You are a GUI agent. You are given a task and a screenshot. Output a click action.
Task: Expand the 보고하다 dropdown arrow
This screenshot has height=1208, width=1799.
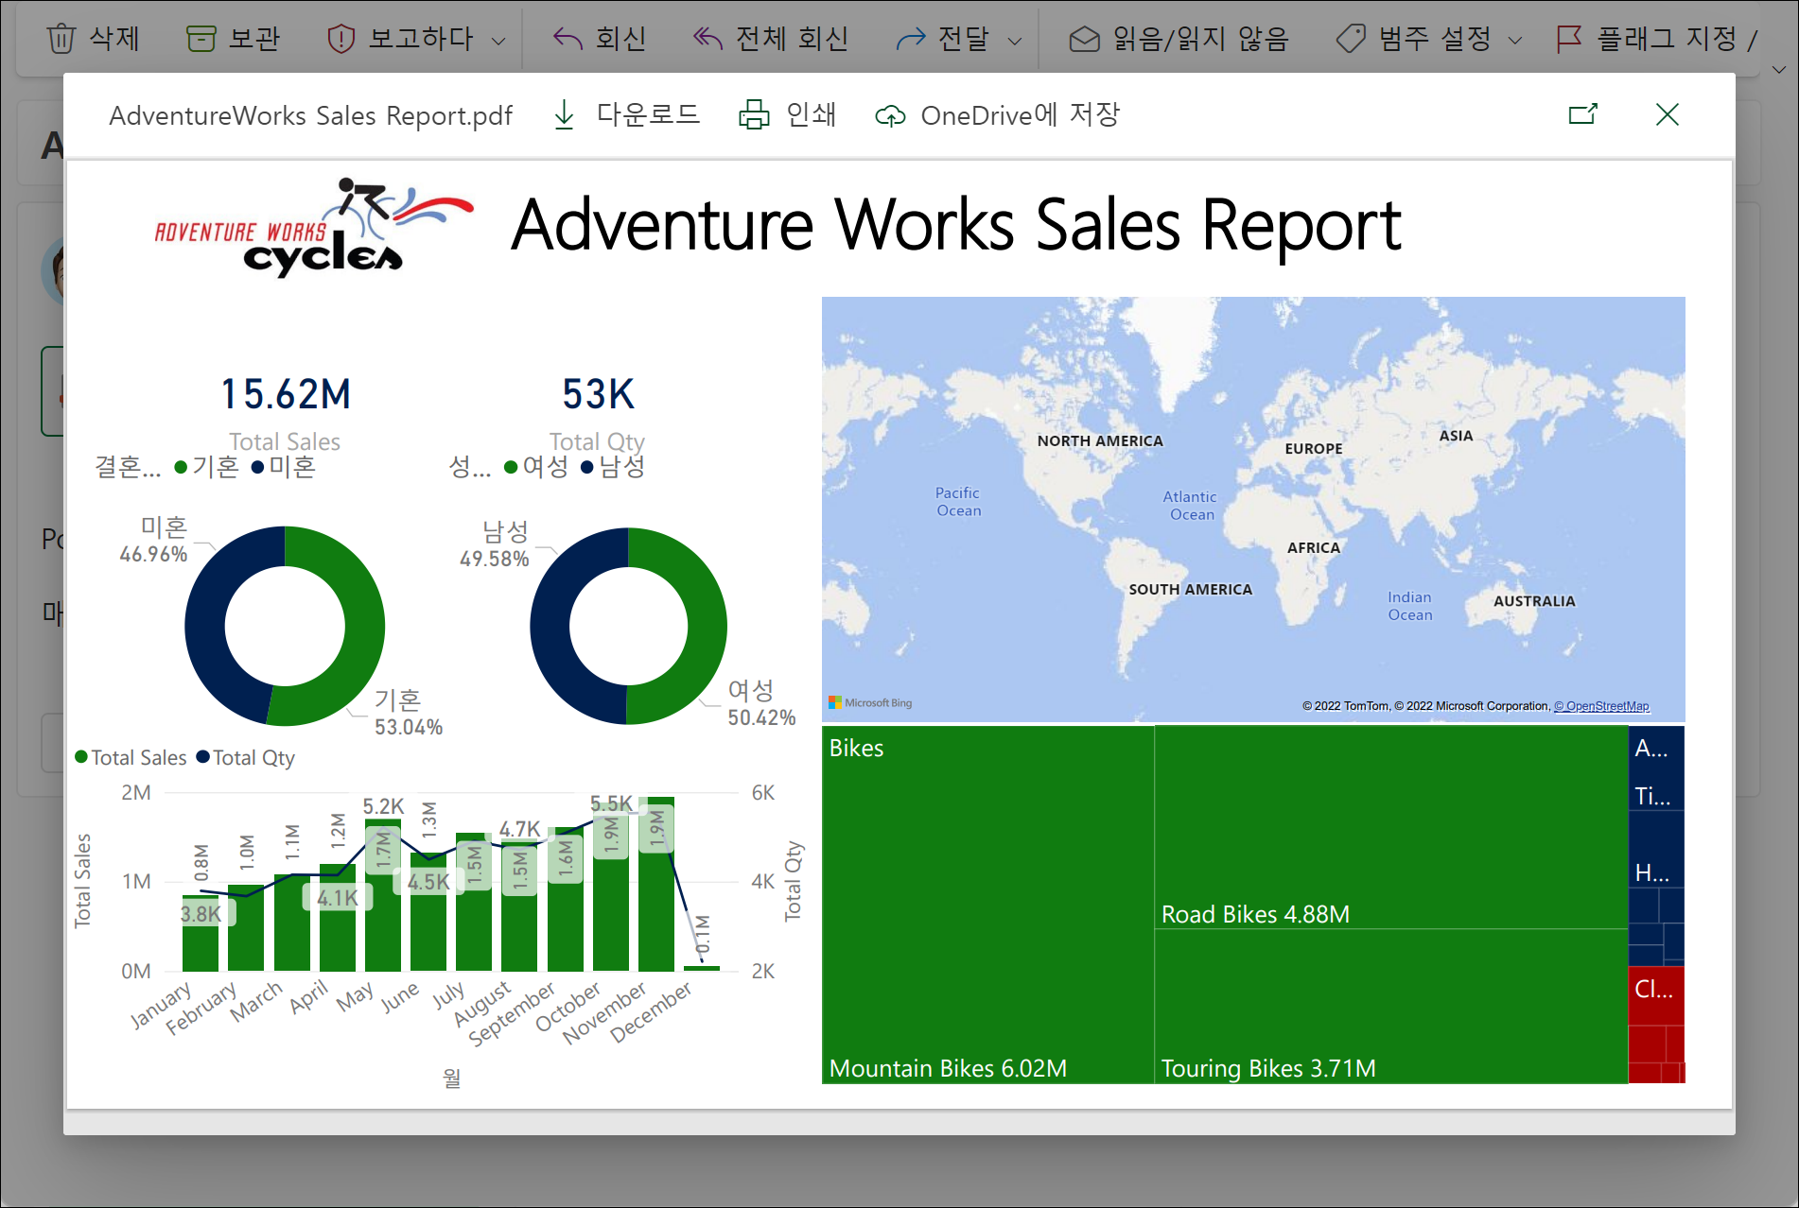pyautogui.click(x=498, y=41)
